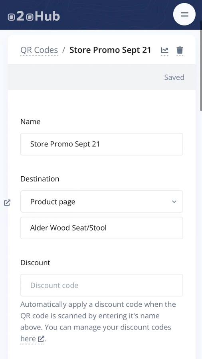Expand the Product page destination dropdown
Image resolution: width=202 pixels, height=359 pixels.
click(x=102, y=201)
